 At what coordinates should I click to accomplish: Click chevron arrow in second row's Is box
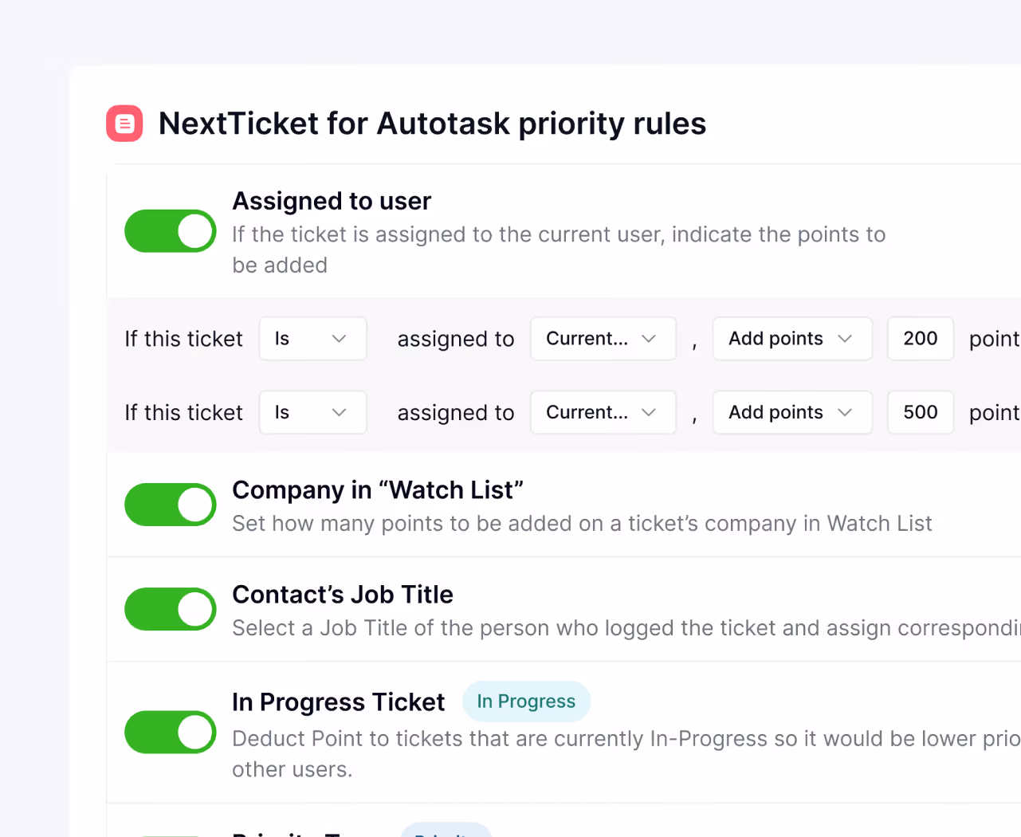pyautogui.click(x=339, y=412)
